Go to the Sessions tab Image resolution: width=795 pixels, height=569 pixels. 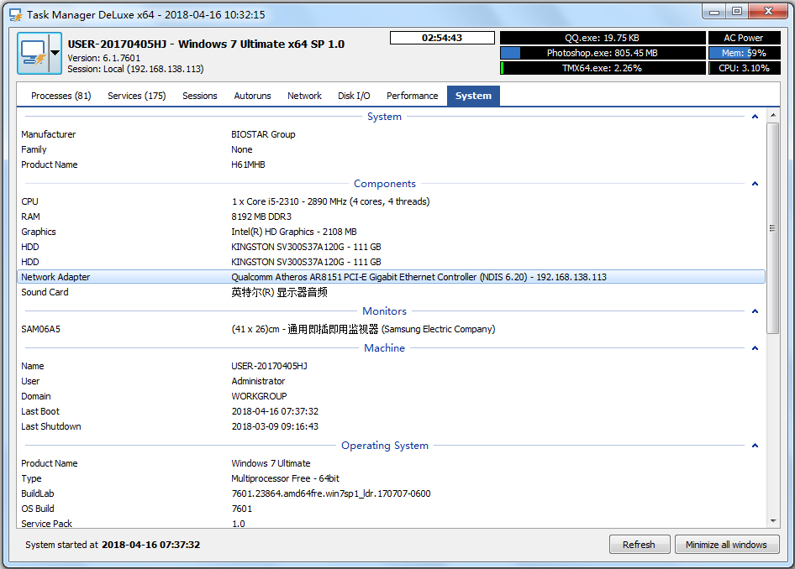click(200, 96)
